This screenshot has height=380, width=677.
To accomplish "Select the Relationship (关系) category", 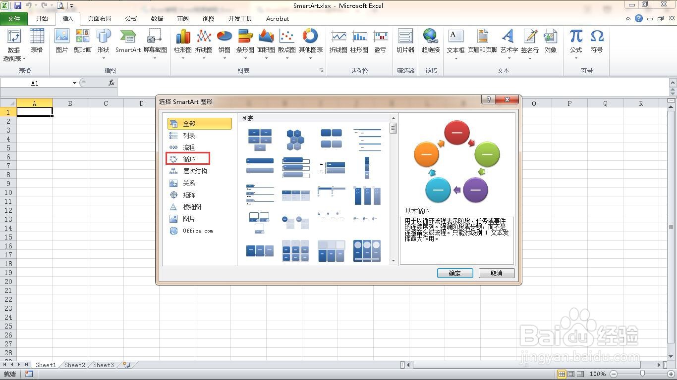I will point(200,183).
